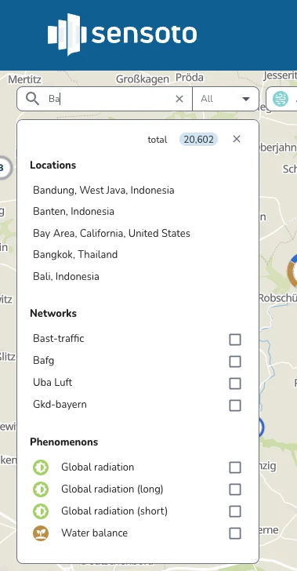Open the All filter dropdown
This screenshot has width=297, height=571.
pyautogui.click(x=226, y=99)
